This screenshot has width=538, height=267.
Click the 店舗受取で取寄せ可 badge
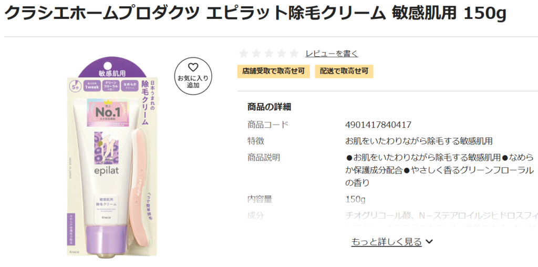pyautogui.click(x=273, y=71)
